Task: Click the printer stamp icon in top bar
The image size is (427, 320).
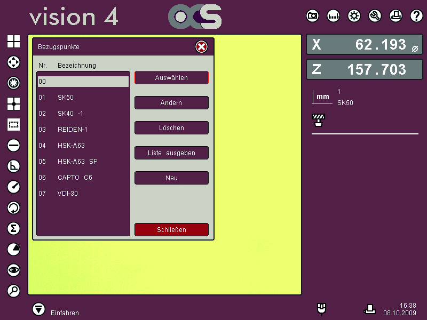Action: coord(396,16)
